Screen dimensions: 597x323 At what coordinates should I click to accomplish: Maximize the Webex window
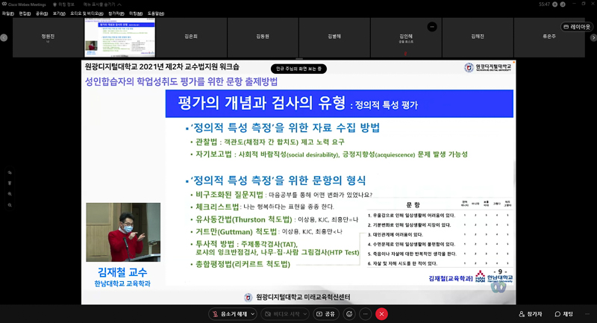584,4
